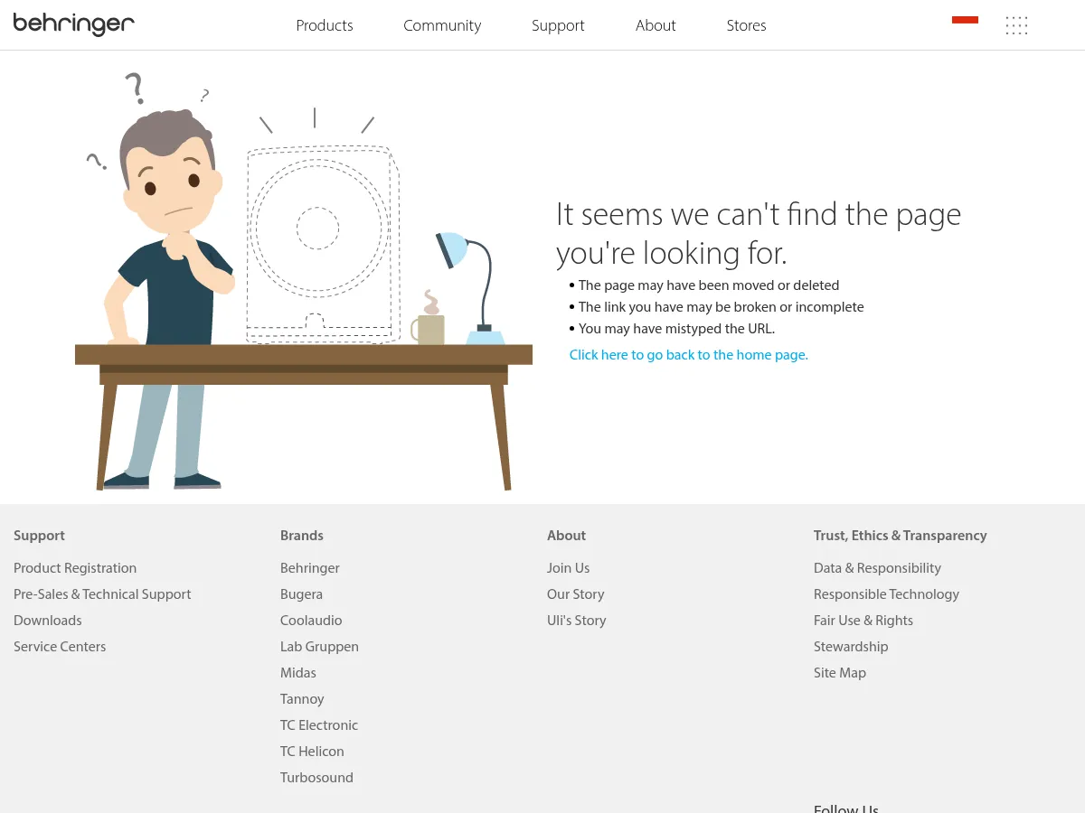Open the Products menu
This screenshot has height=813, width=1085.
coord(325,25)
